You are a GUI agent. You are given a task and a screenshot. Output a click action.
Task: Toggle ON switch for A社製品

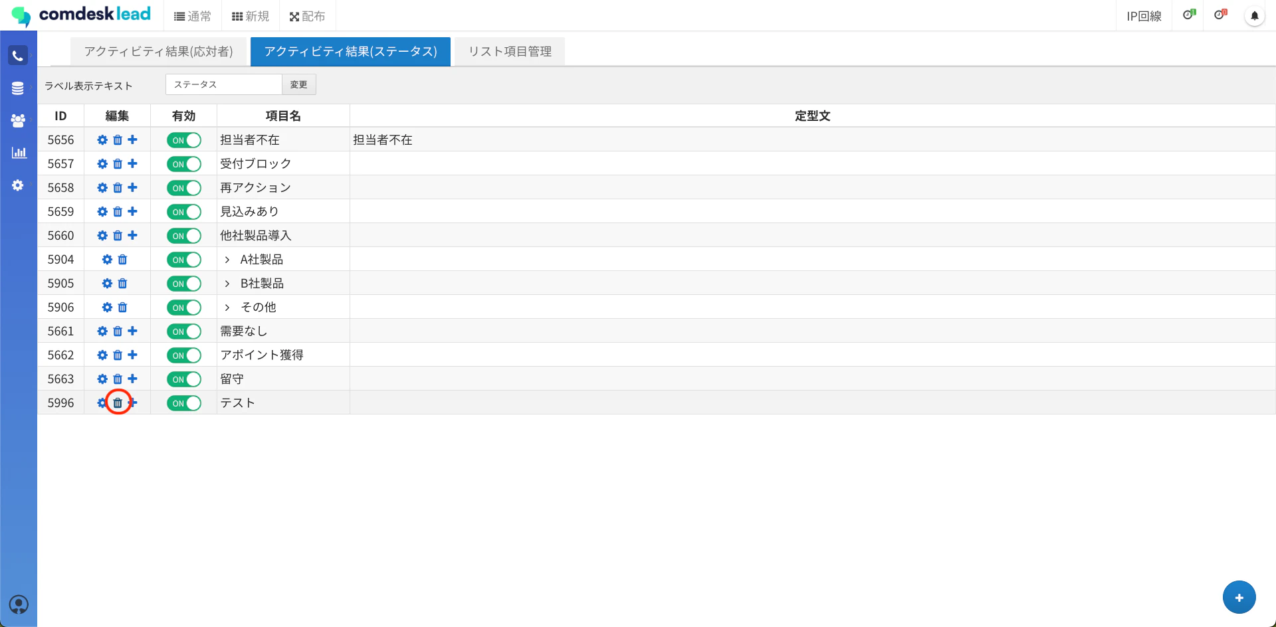[184, 260]
